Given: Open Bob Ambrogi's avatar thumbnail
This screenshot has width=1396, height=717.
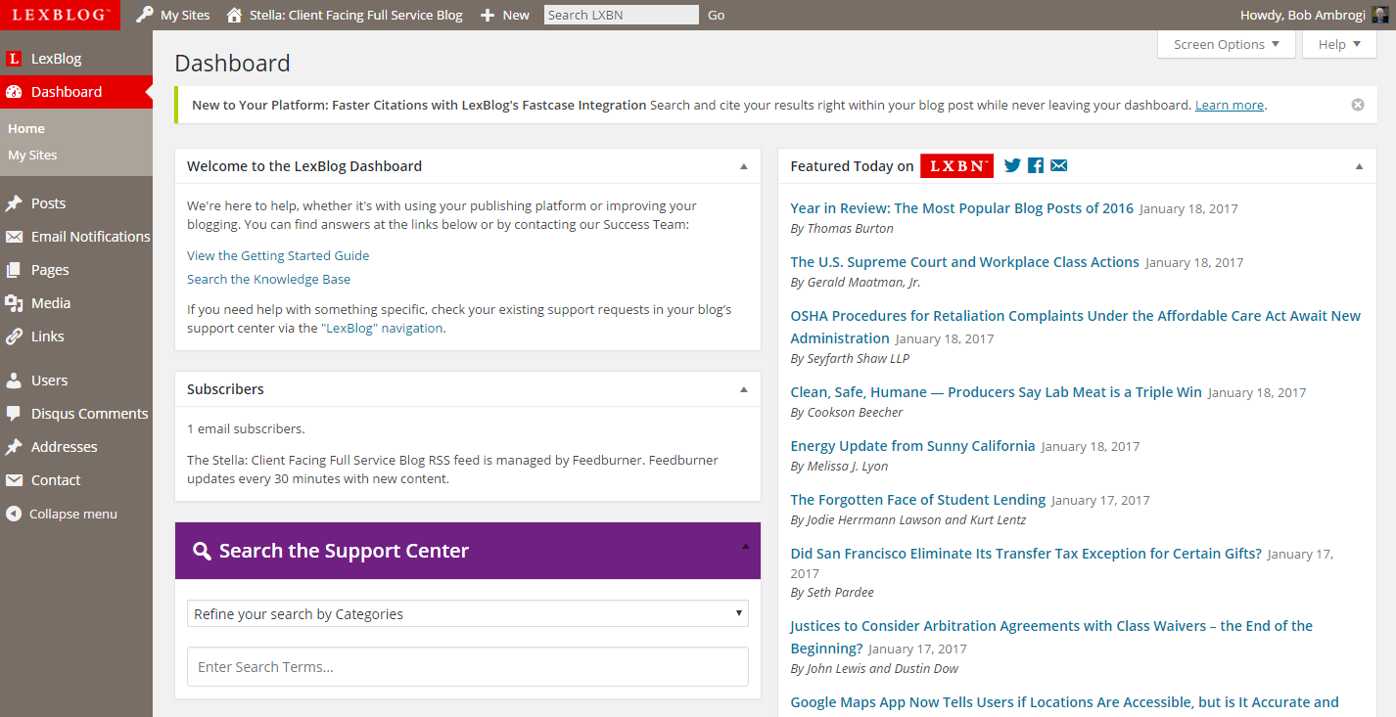Looking at the screenshot, I should (x=1380, y=15).
